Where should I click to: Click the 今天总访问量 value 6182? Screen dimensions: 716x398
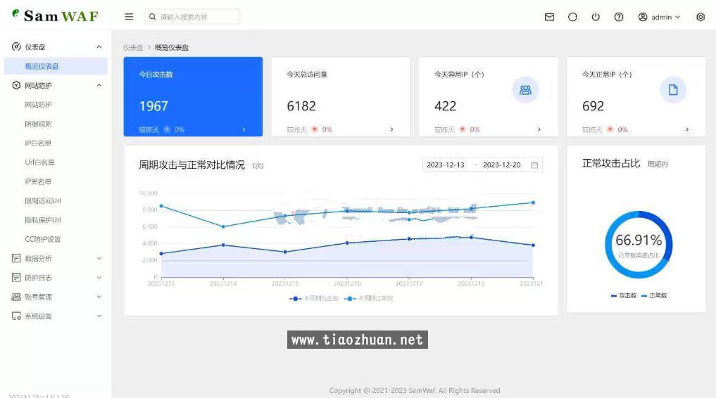point(301,106)
